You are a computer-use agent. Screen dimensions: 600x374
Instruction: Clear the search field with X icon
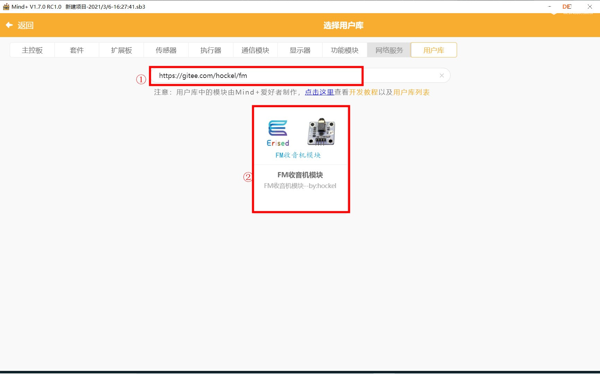tap(442, 75)
